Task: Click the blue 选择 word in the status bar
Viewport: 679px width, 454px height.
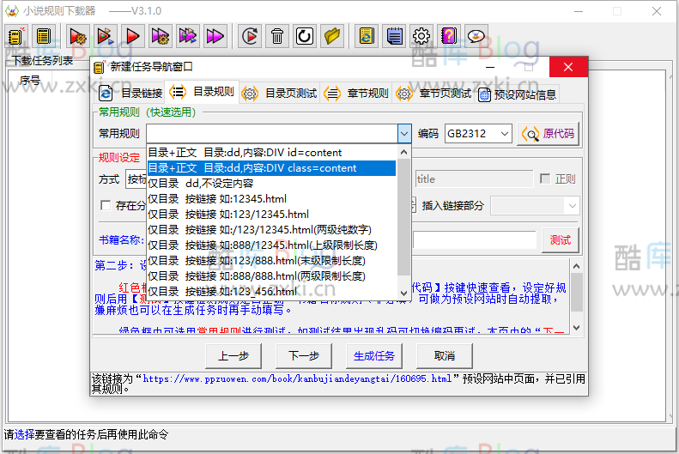Action: point(25,434)
